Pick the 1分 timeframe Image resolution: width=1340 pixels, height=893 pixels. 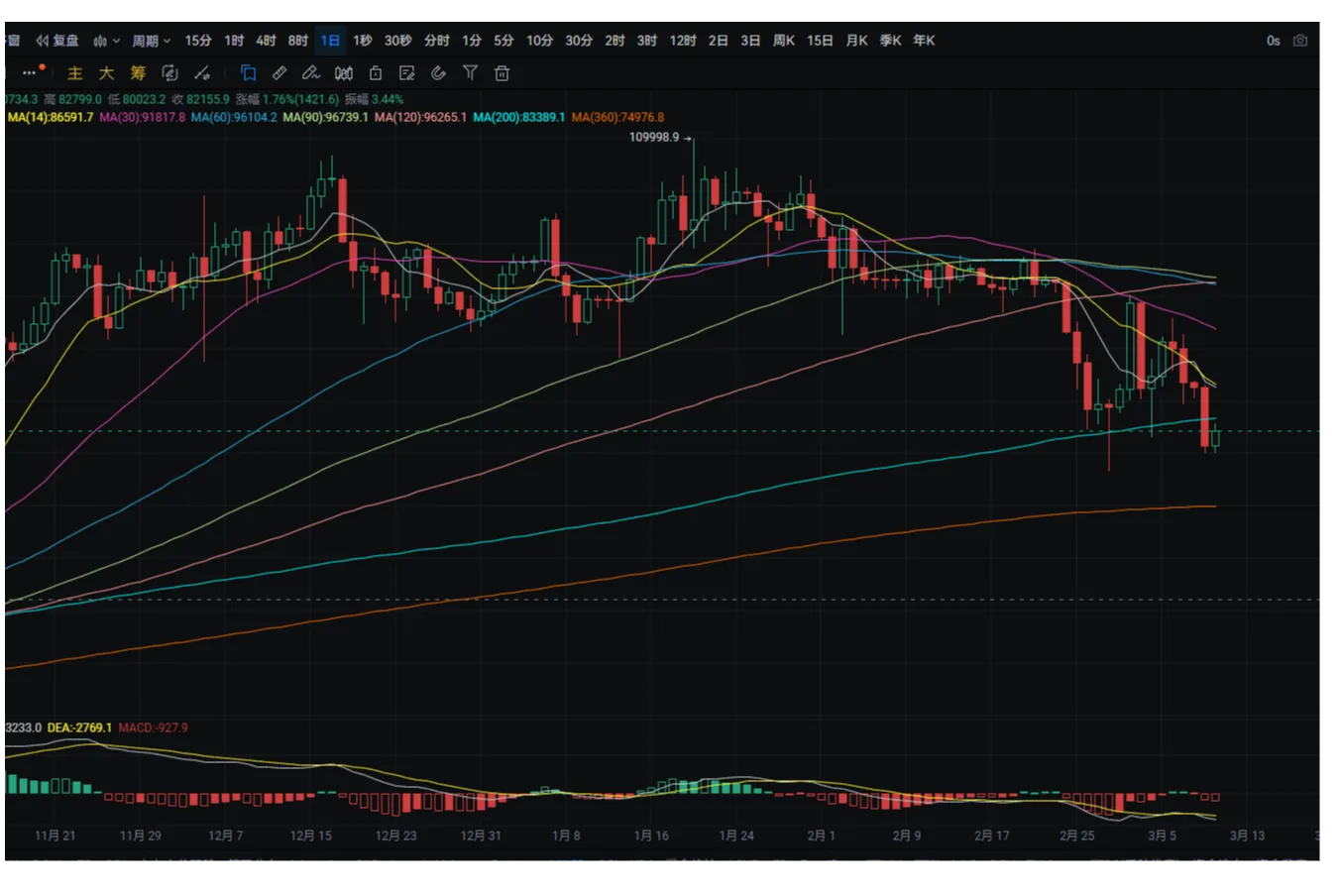[472, 41]
